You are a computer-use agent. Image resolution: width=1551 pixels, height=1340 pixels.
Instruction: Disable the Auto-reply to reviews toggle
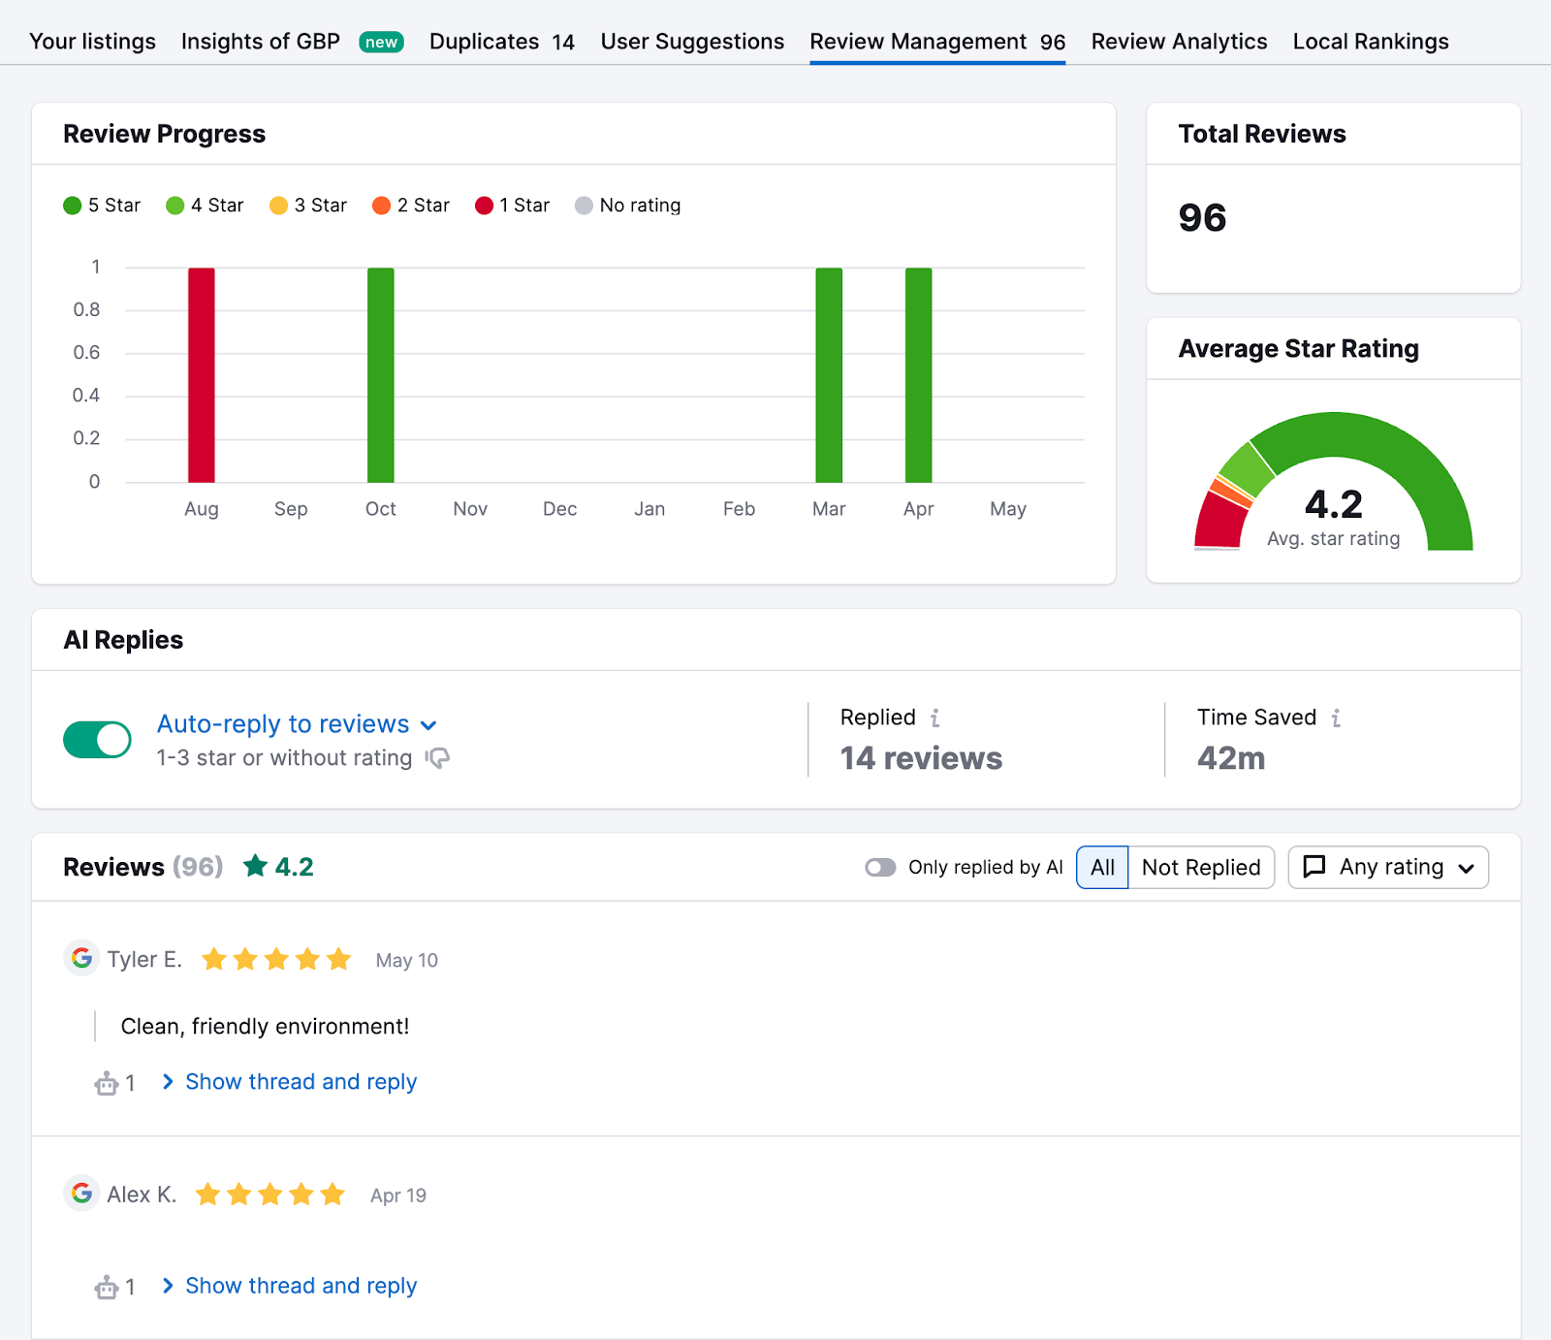pos(96,739)
